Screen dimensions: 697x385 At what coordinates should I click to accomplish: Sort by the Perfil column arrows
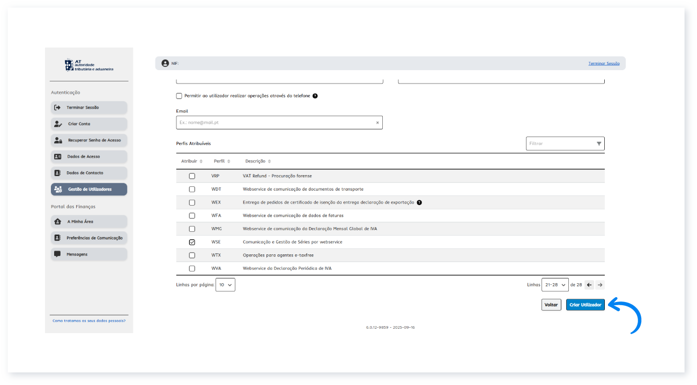tap(228, 161)
